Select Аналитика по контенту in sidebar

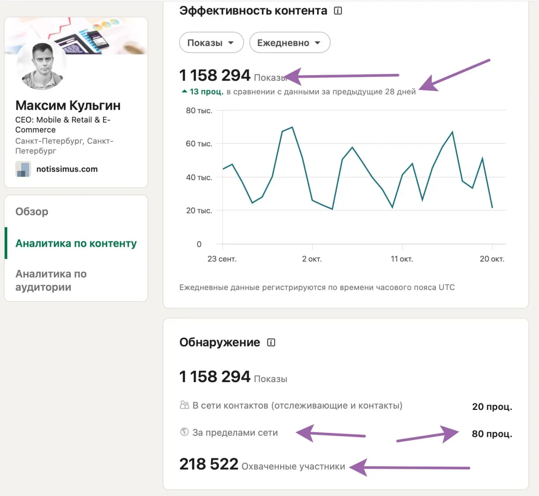76,243
